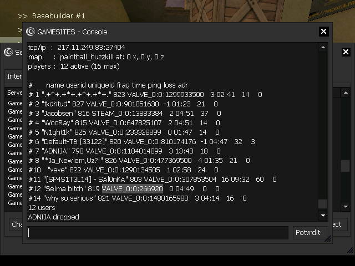
Task: Click the highlighted VALVE_0:0:266920 text
Action: (x=133, y=188)
